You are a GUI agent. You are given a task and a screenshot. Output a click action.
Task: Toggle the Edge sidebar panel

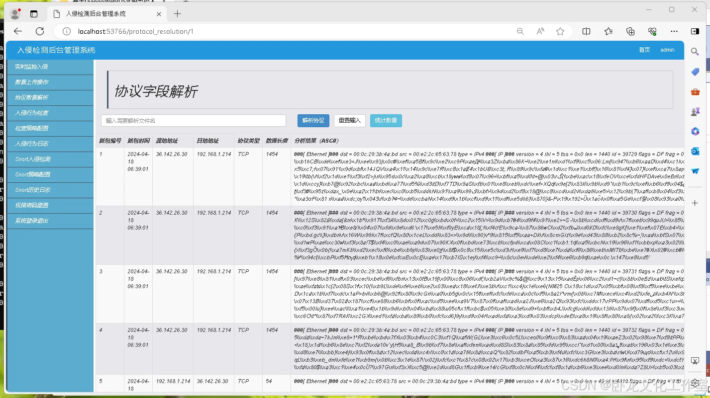pos(695,31)
